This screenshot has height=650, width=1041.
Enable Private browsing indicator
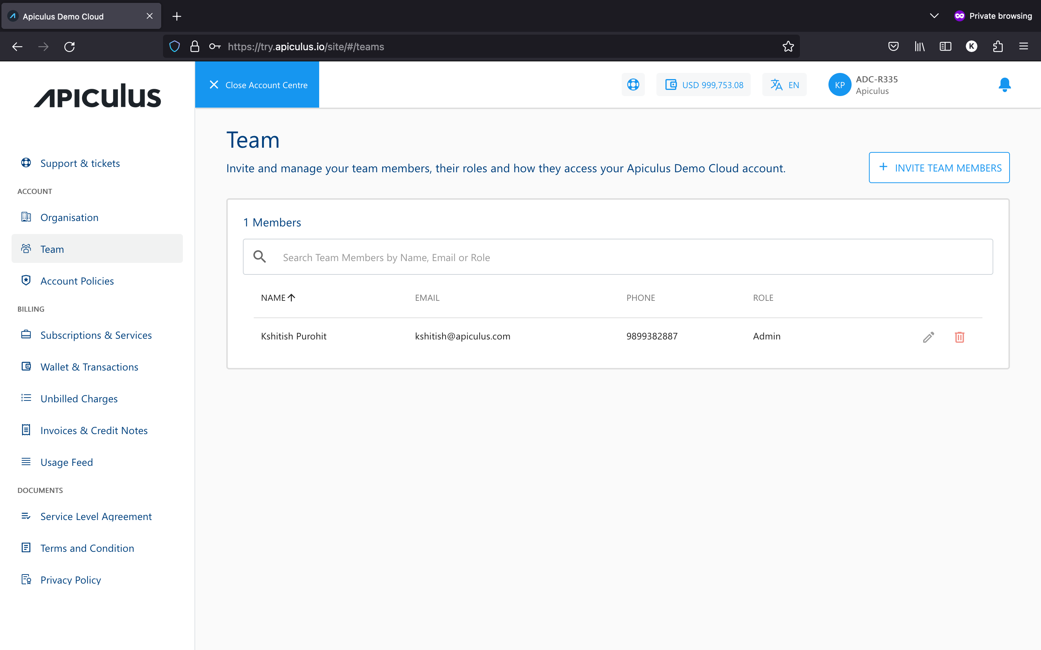[x=993, y=16]
